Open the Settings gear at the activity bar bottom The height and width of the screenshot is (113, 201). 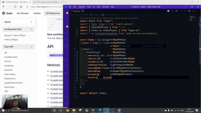[66, 103]
